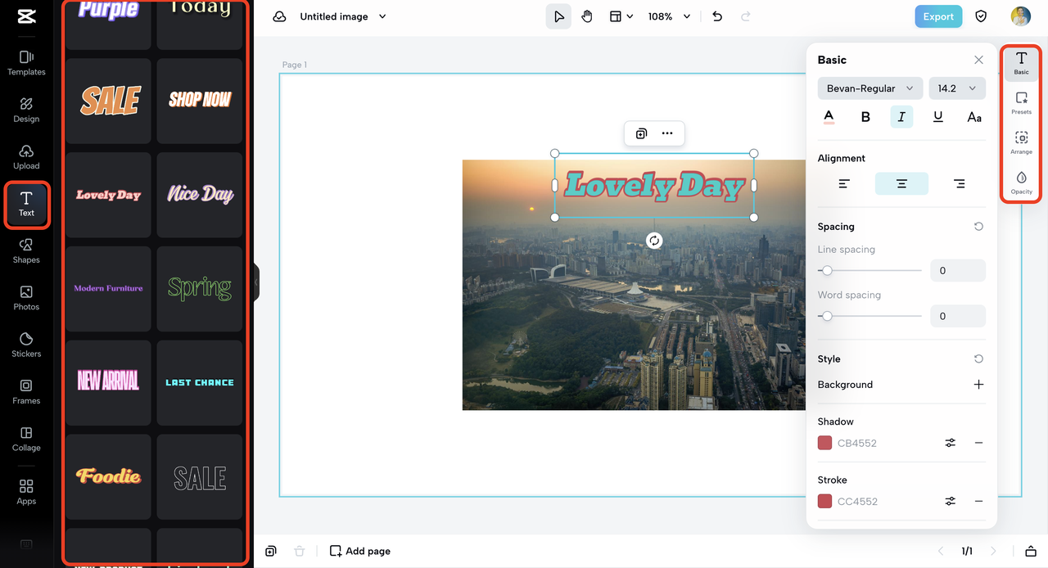1048x568 pixels.
Task: Duplicate the selected text element
Action: click(x=641, y=133)
